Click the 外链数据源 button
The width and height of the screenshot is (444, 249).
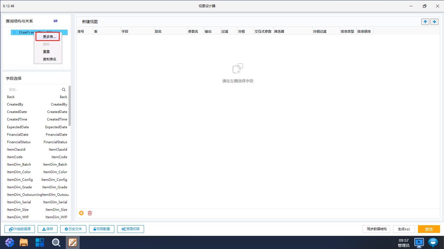(20, 229)
